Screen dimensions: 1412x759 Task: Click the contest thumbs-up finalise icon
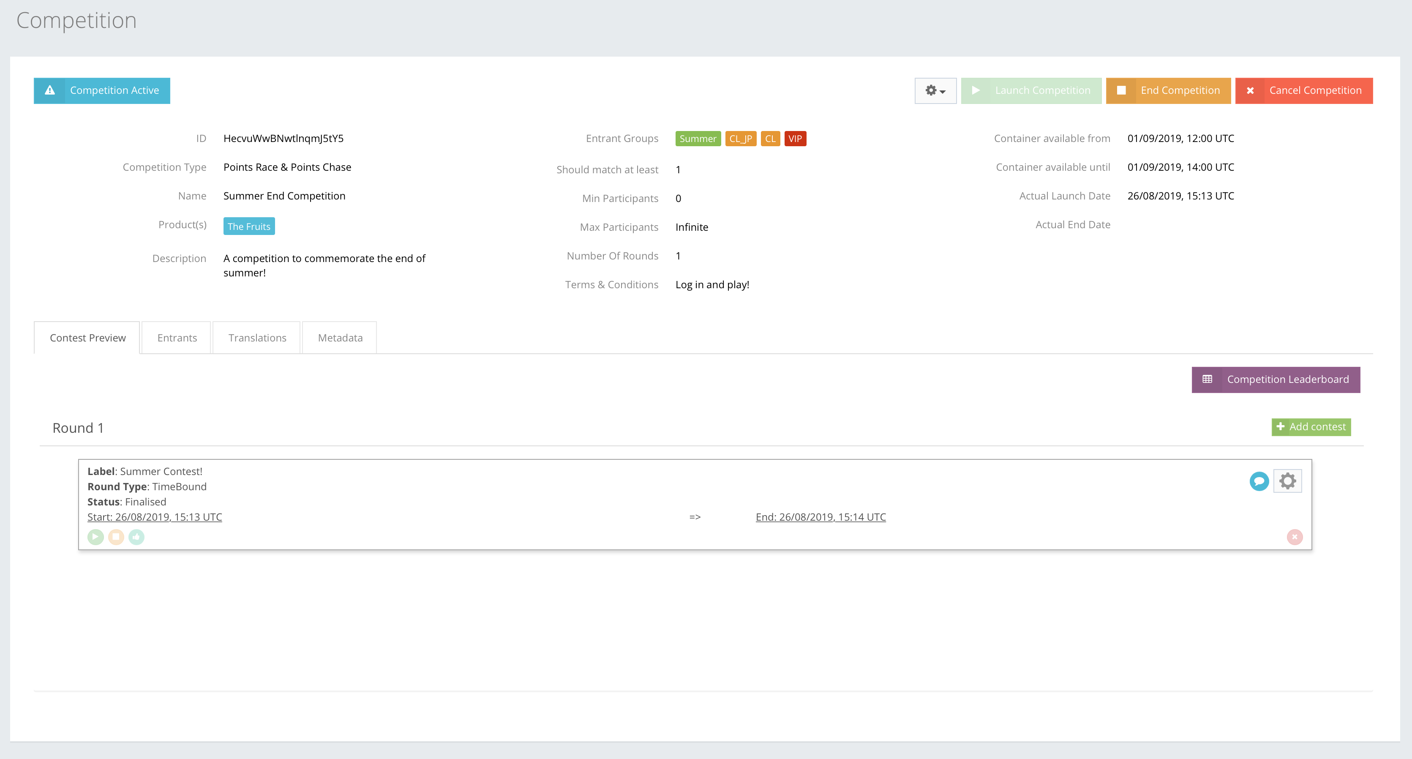pos(136,537)
